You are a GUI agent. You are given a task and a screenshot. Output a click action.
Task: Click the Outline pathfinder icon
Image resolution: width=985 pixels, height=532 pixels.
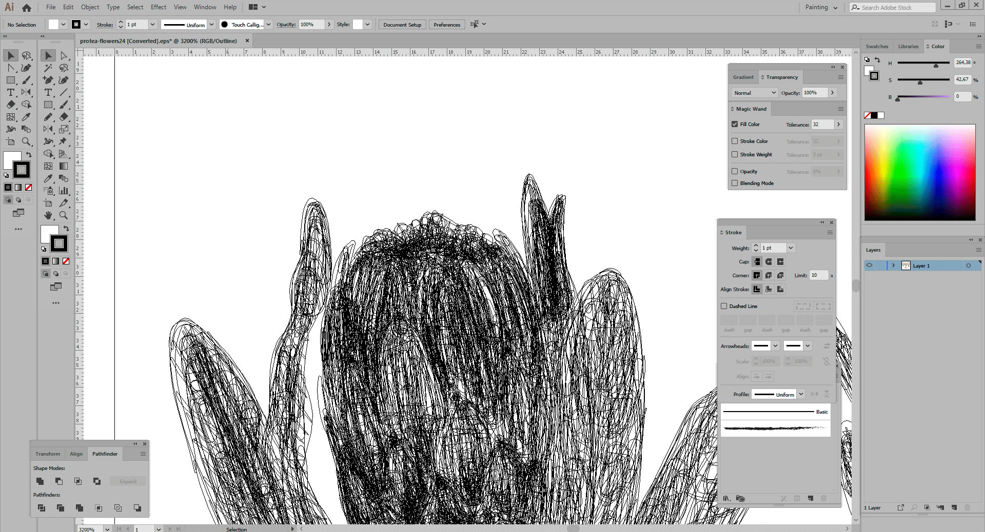[118, 508]
